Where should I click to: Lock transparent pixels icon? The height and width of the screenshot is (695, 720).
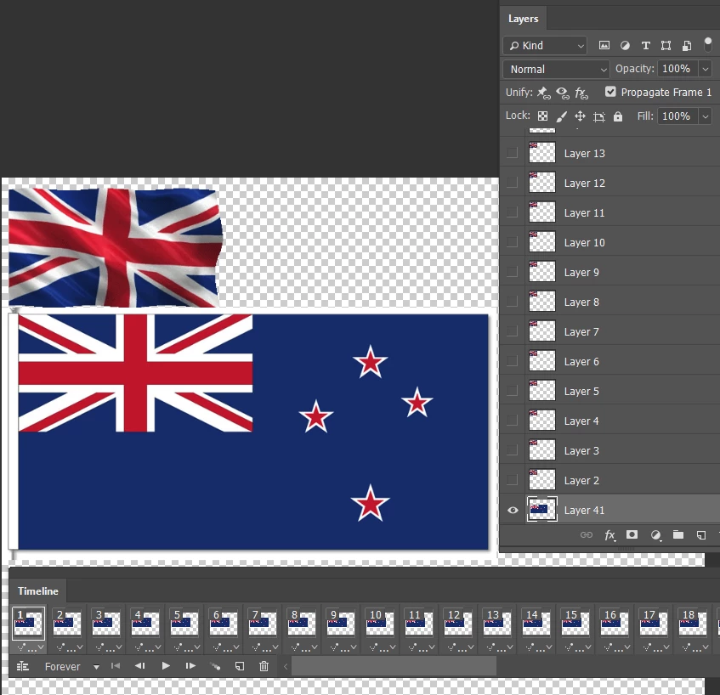[542, 116]
